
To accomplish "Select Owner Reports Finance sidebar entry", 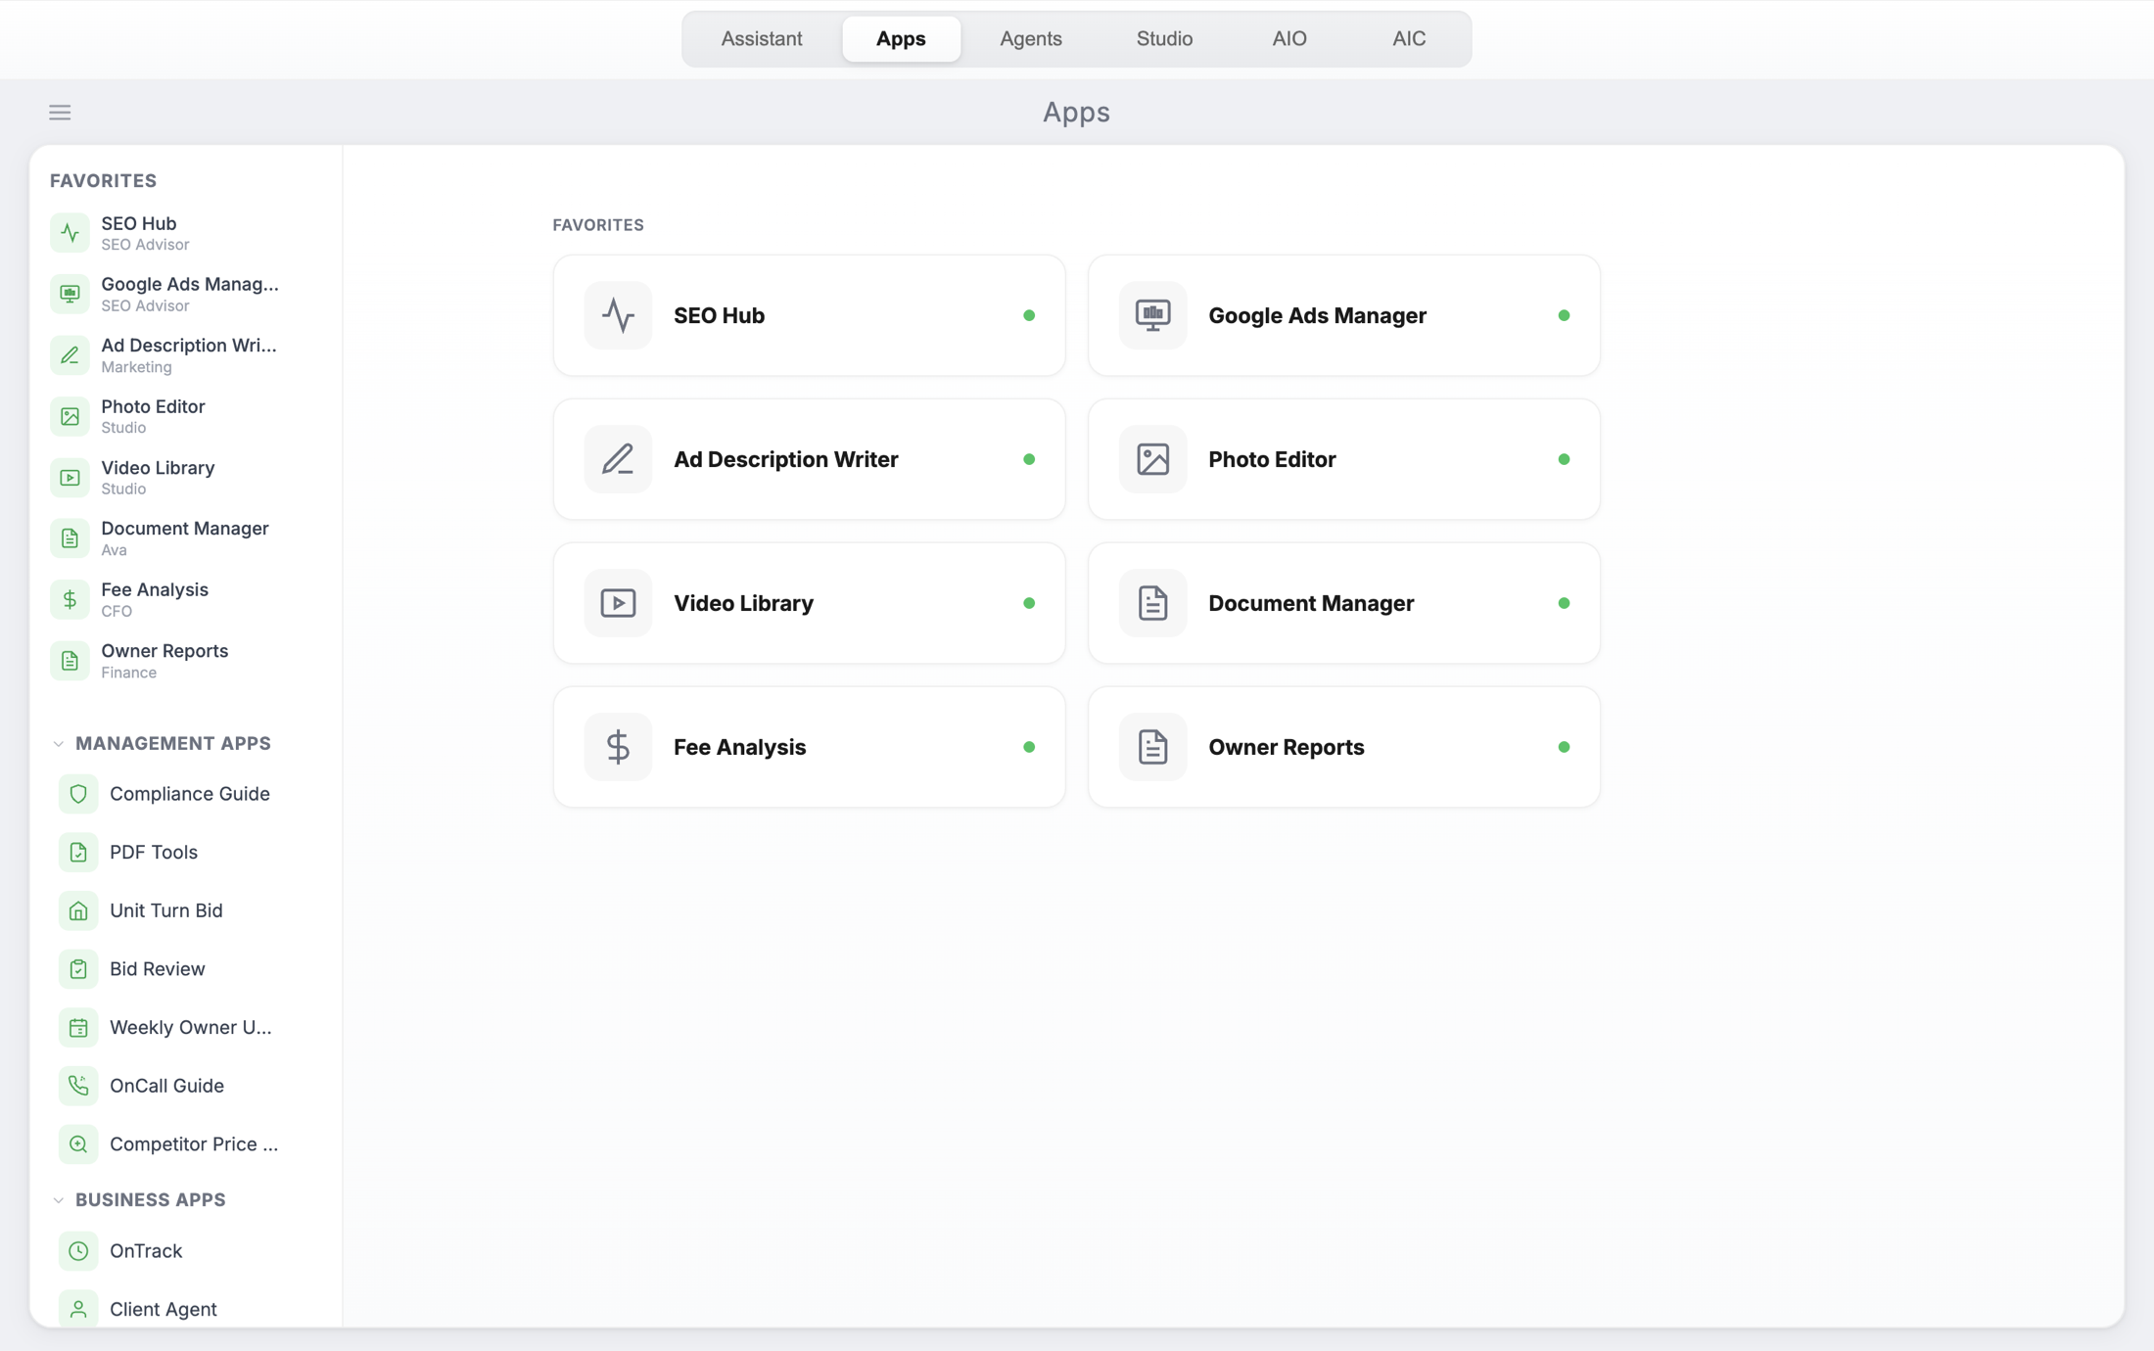I will pyautogui.click(x=185, y=661).
